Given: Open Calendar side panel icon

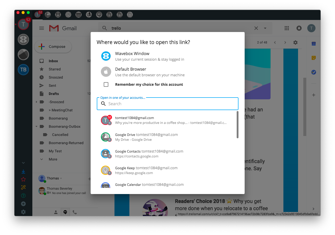Looking at the screenshot, I should [x=313, y=44].
